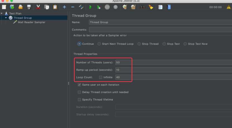Click the Mail Reader Sampler pipette icon

click(x=15, y=22)
